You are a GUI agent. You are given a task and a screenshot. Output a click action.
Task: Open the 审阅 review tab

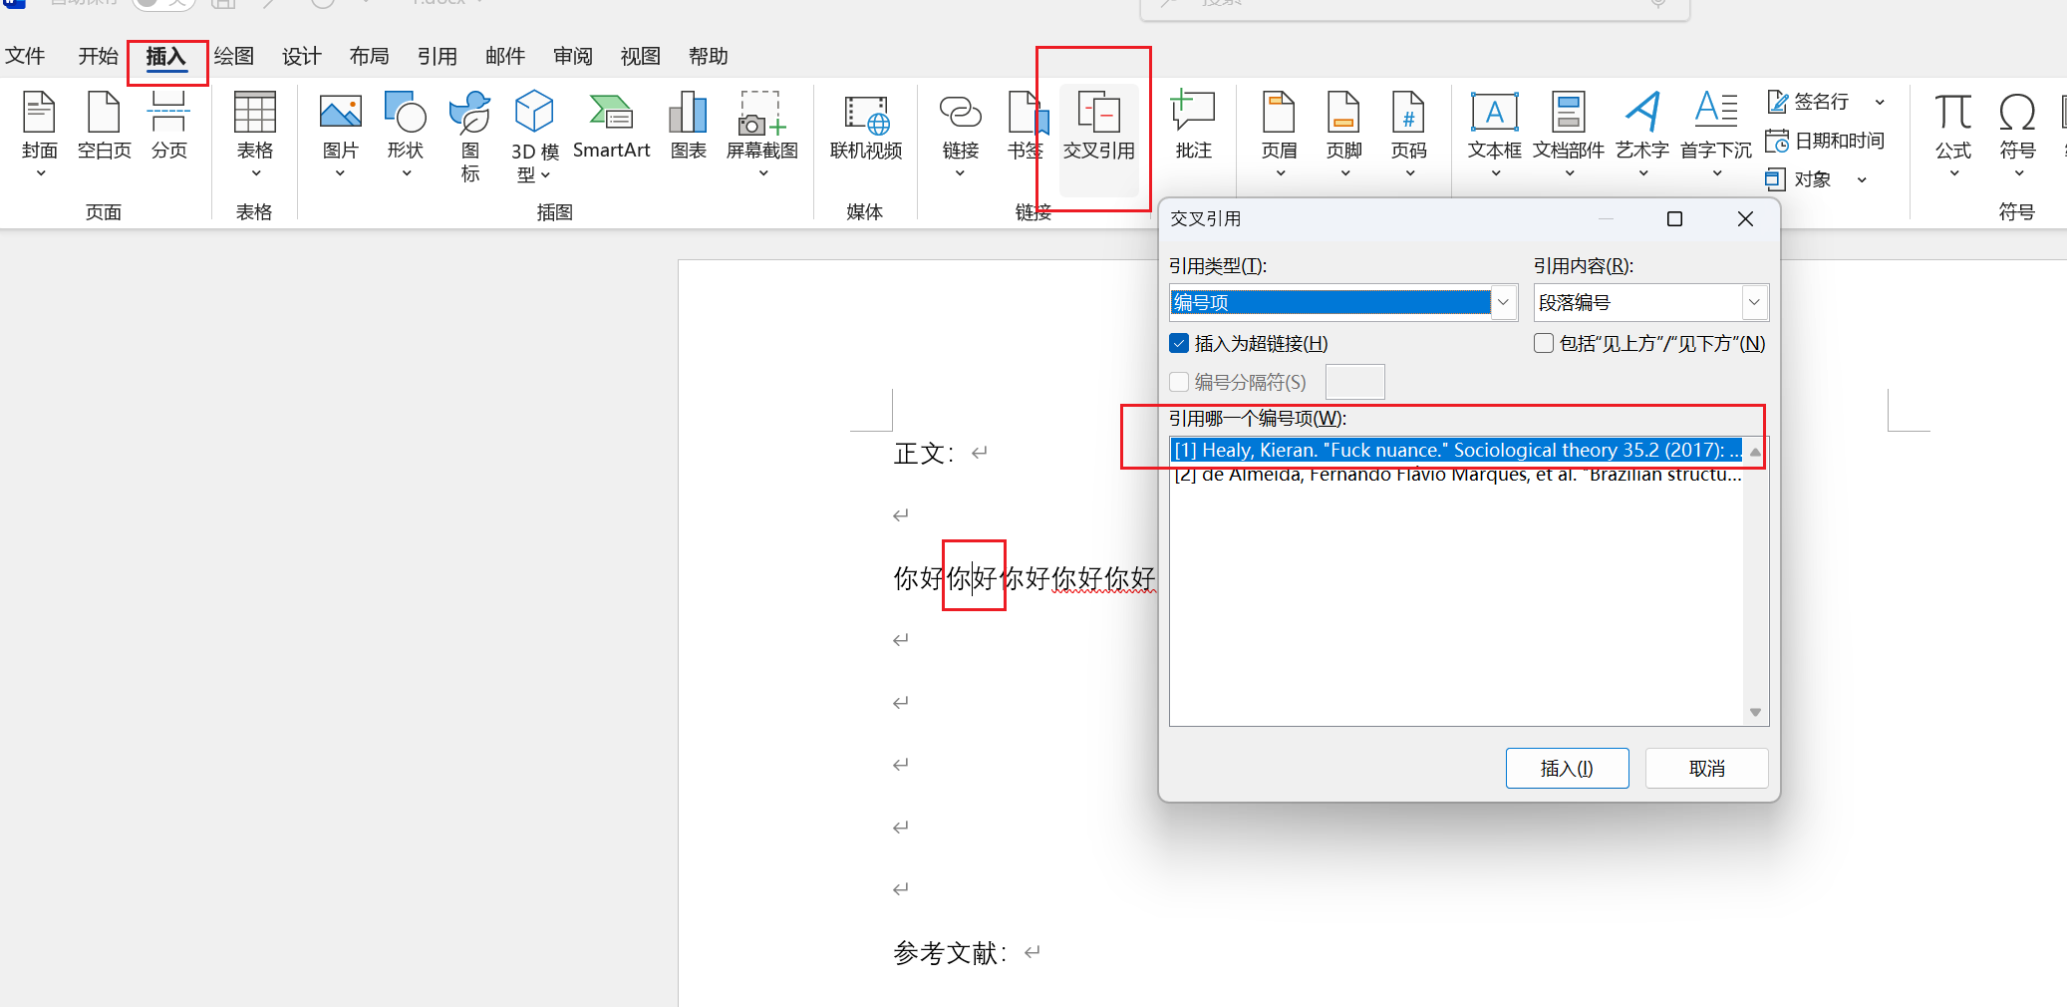(572, 57)
